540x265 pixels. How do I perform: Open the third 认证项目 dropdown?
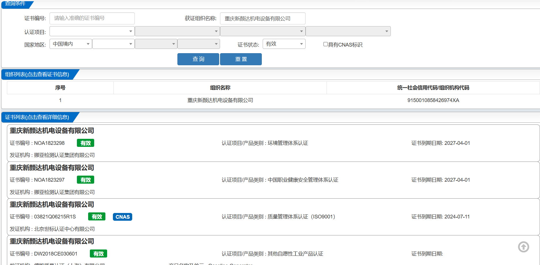point(263,31)
